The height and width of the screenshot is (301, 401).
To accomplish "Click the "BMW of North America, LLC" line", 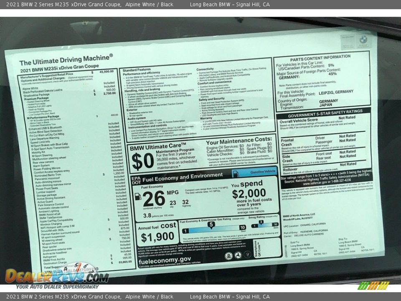I will point(299,215).
